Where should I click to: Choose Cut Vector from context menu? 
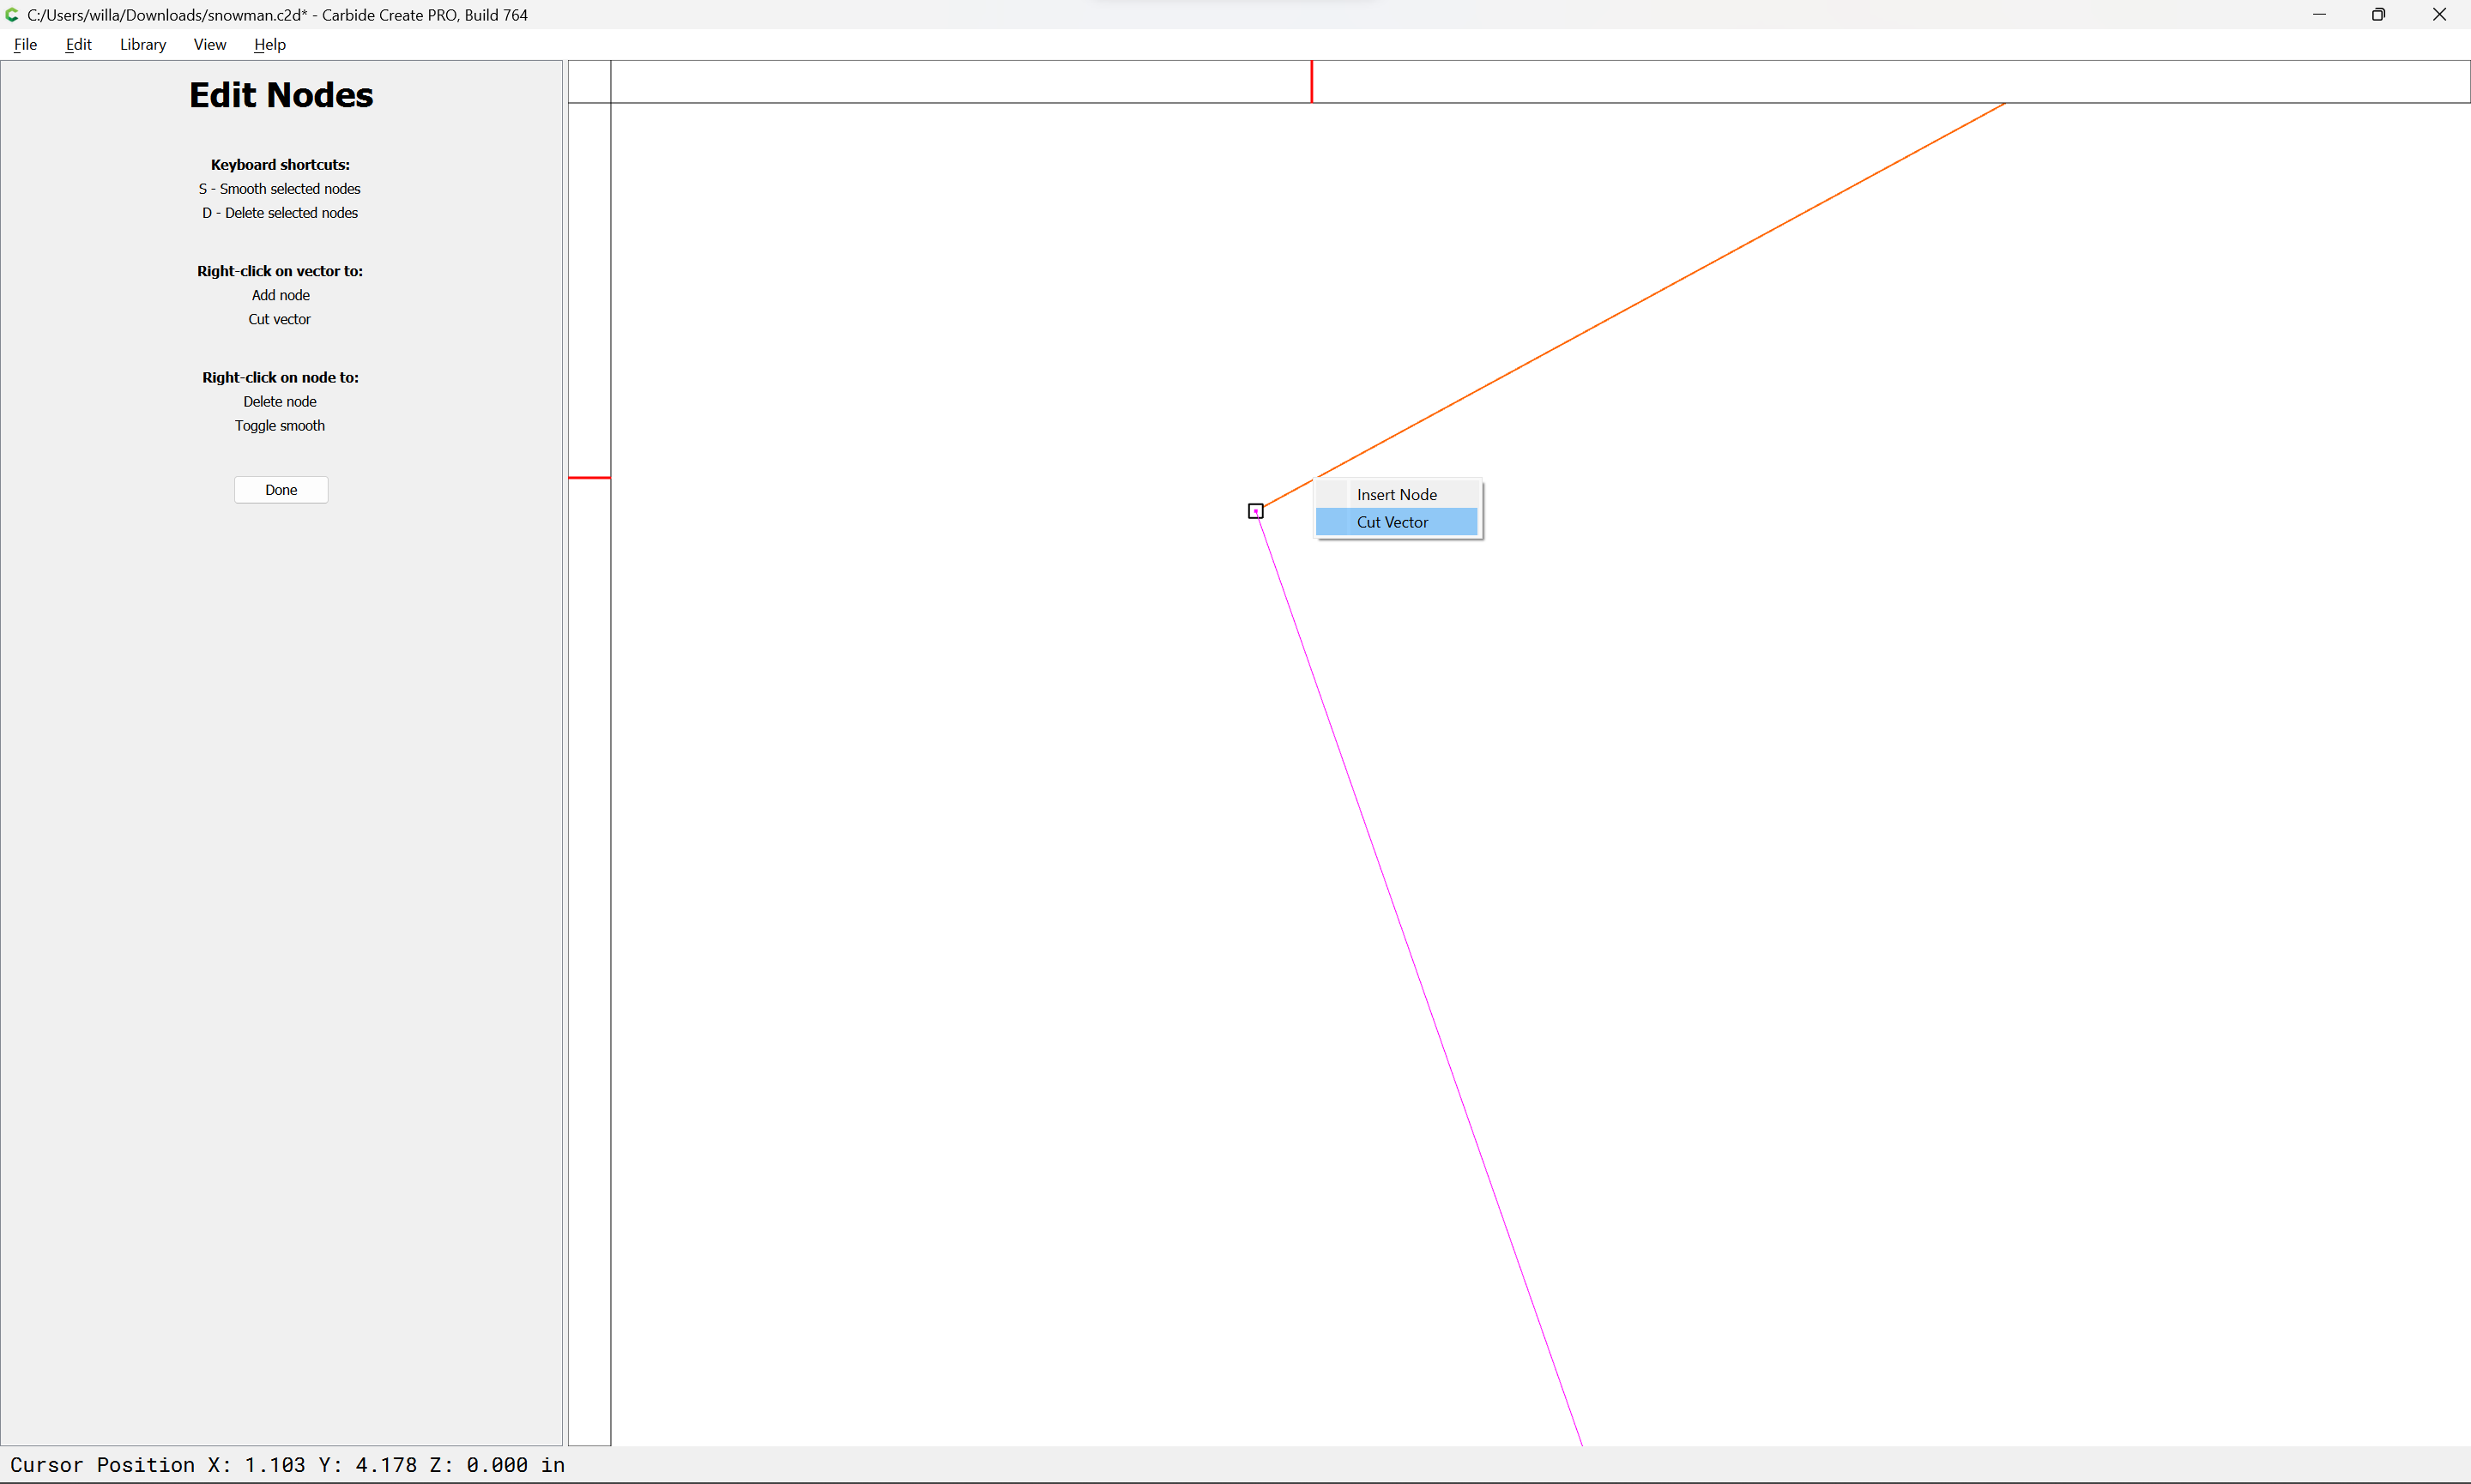[1392, 522]
